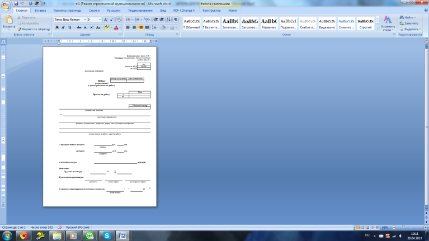Toggle italic (К) formatting
This screenshot has width=429, height=241.
tap(63, 27)
